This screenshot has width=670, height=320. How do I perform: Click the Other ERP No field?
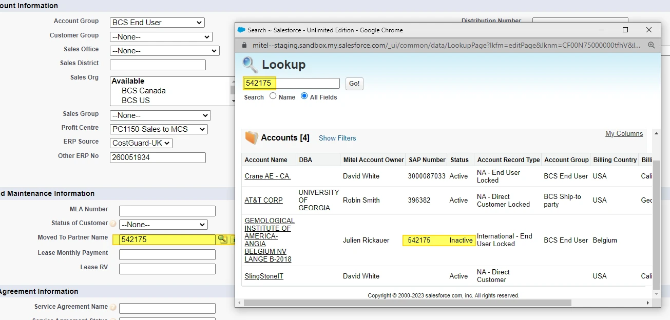click(x=158, y=157)
